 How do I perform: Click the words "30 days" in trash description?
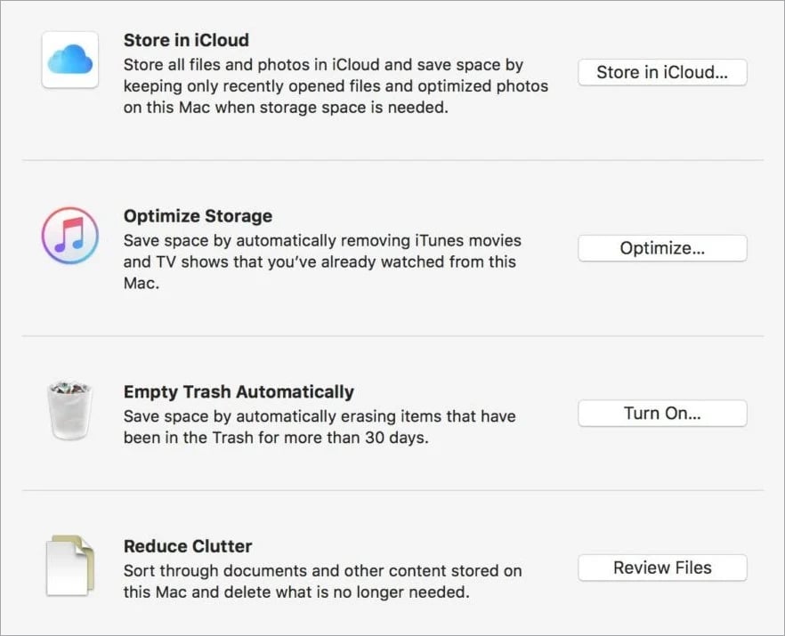pos(398,439)
